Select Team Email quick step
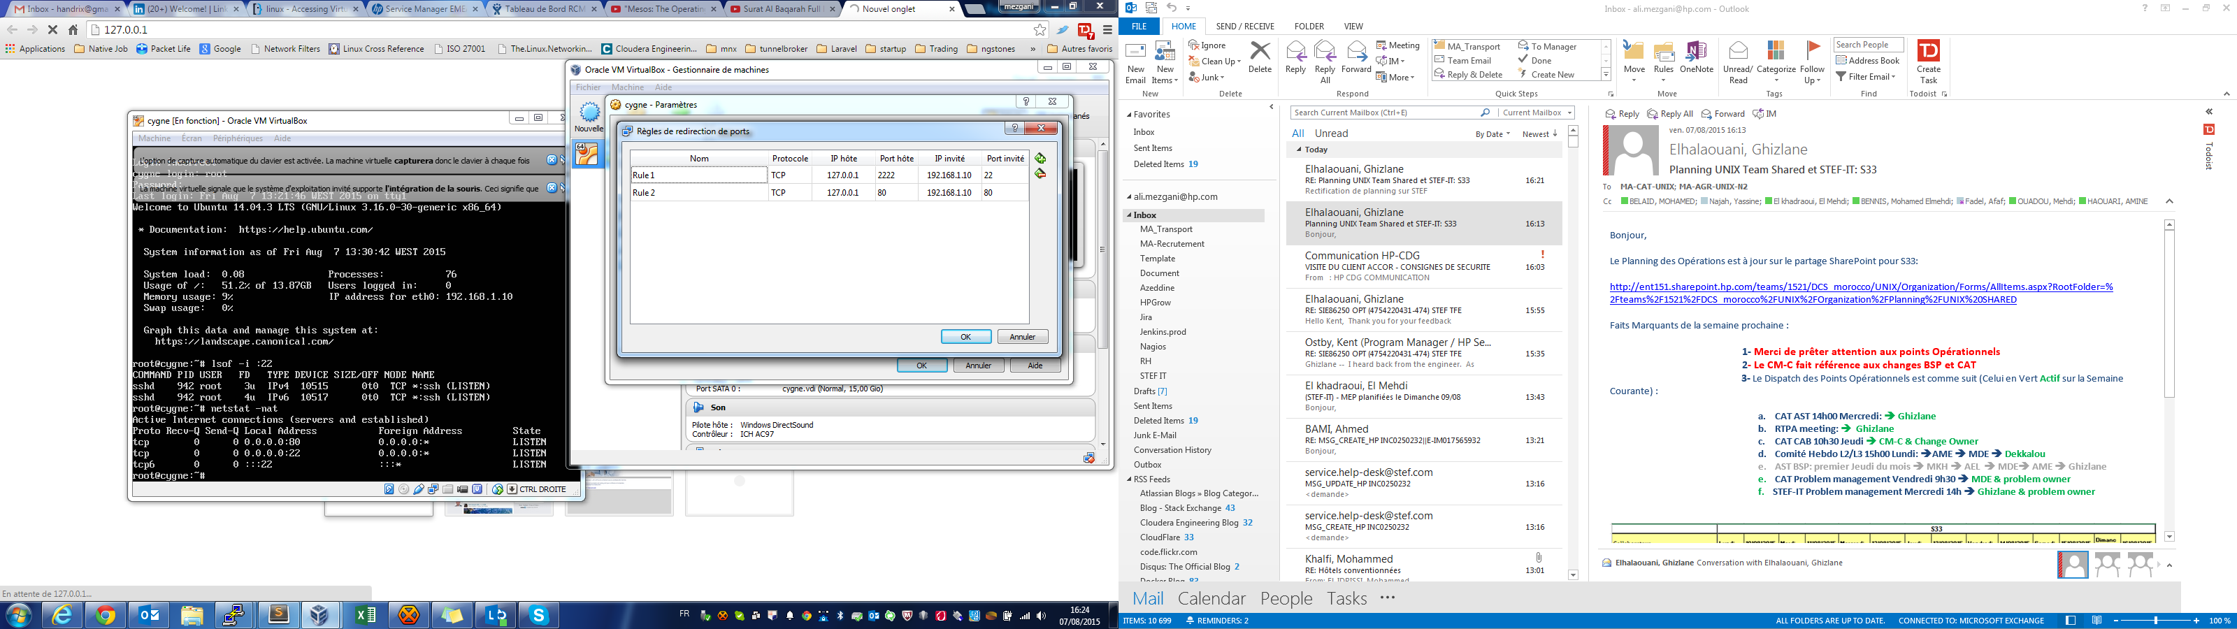The height and width of the screenshot is (629, 2237). click(1462, 60)
